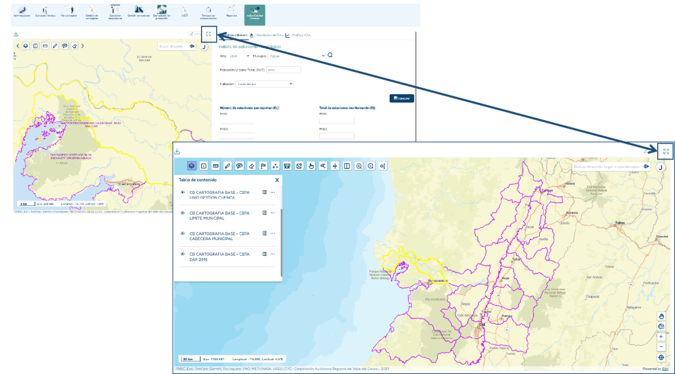Image resolution: width=675 pixels, height=374 pixels.
Task: Open more options for LIMITE MUNICIPAL layer
Action: [272, 213]
